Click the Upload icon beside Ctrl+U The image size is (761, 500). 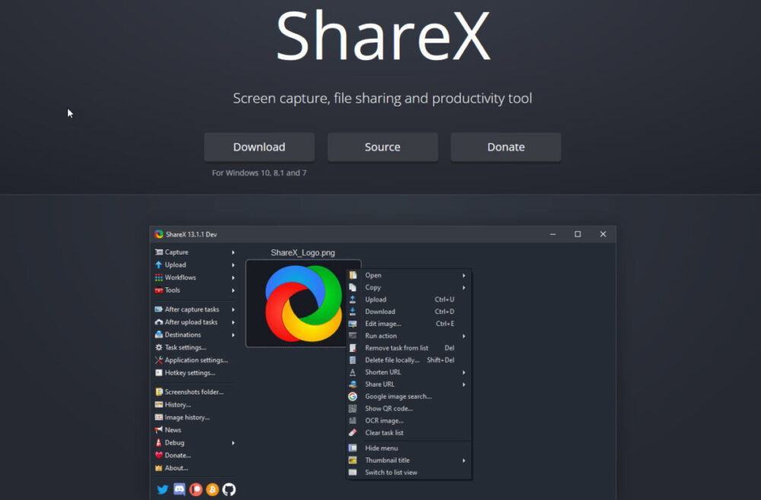pyautogui.click(x=353, y=299)
